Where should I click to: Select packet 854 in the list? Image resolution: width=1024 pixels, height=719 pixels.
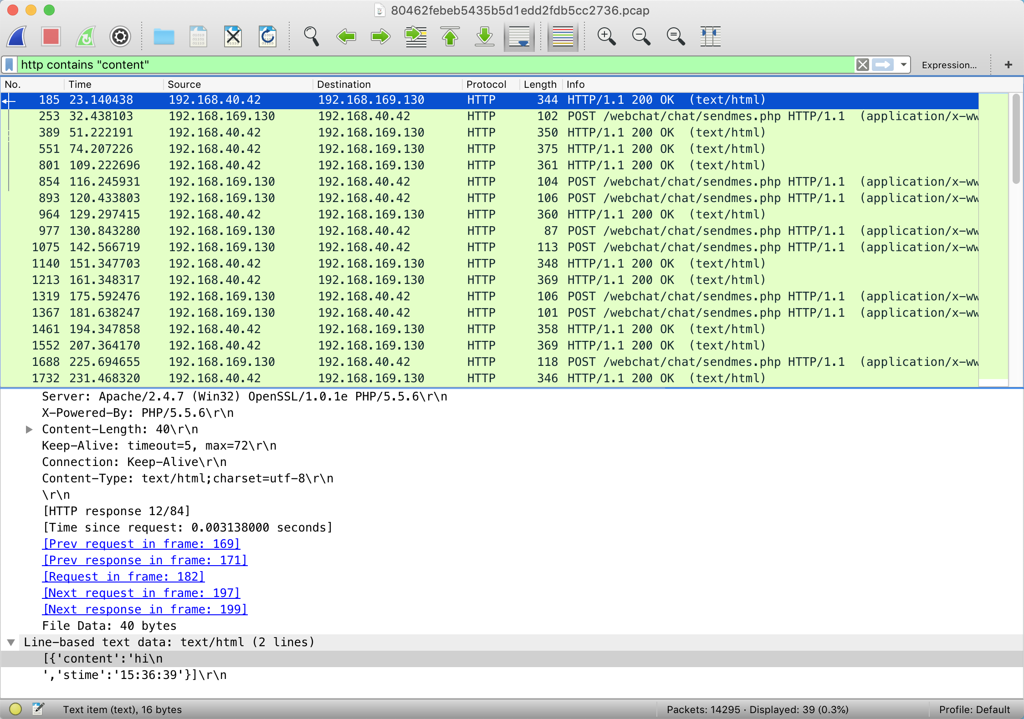[x=490, y=182]
